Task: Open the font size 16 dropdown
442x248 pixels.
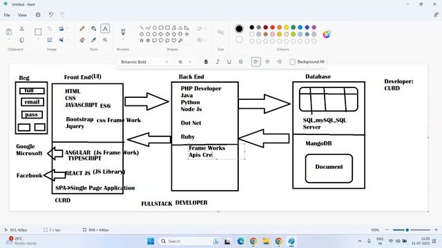Action: pos(184,62)
